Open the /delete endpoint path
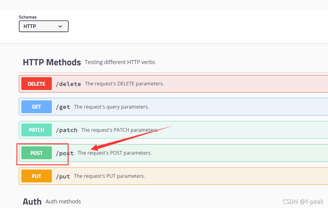 pos(68,84)
